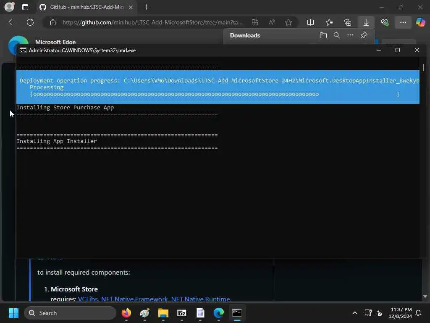Click the cmd.exe title bar icon
The image size is (430, 323).
click(23, 50)
